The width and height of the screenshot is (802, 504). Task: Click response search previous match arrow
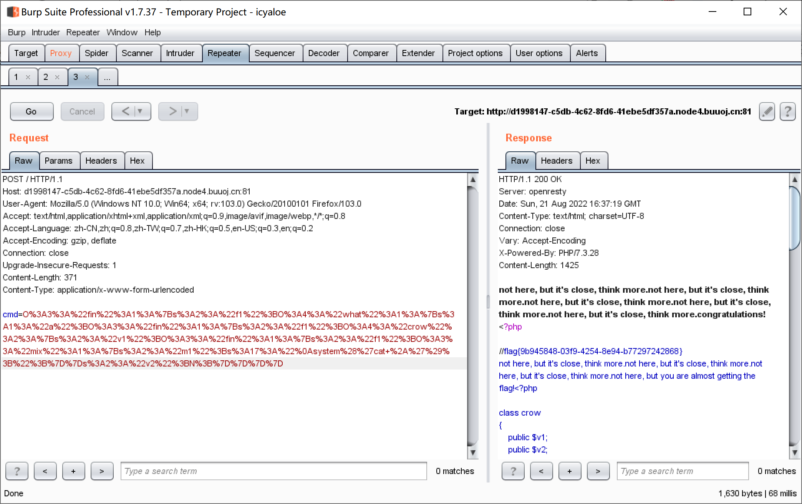click(541, 471)
